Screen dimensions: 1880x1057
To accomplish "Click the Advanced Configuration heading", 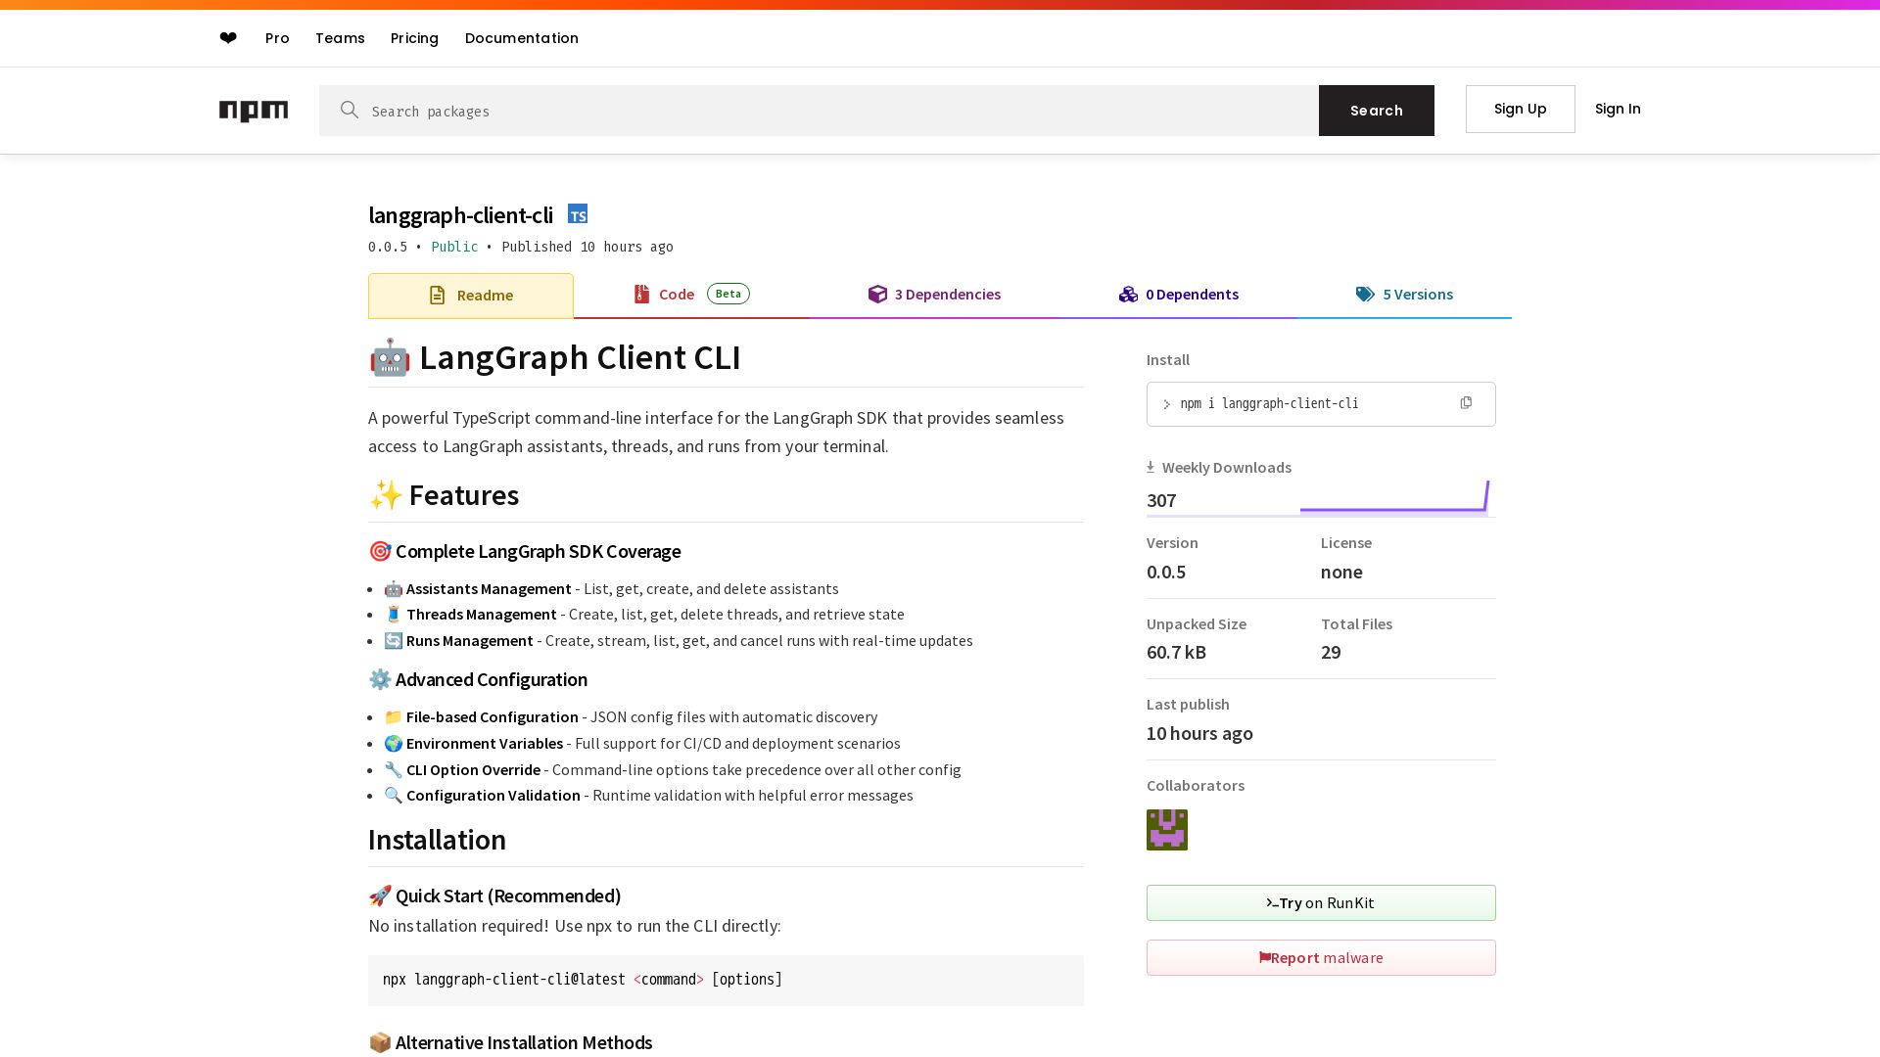I will 478,680.
